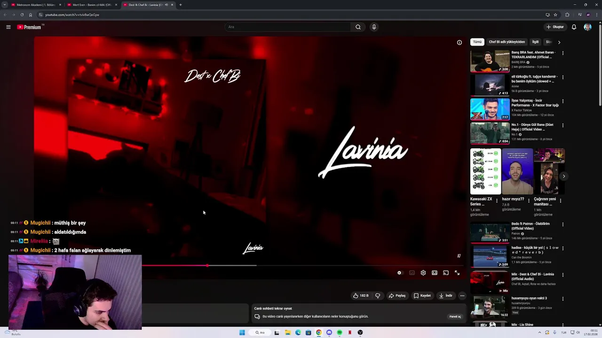Open options for bu benim öyküm video
Screen dimensions: 602x338
pos(562,77)
